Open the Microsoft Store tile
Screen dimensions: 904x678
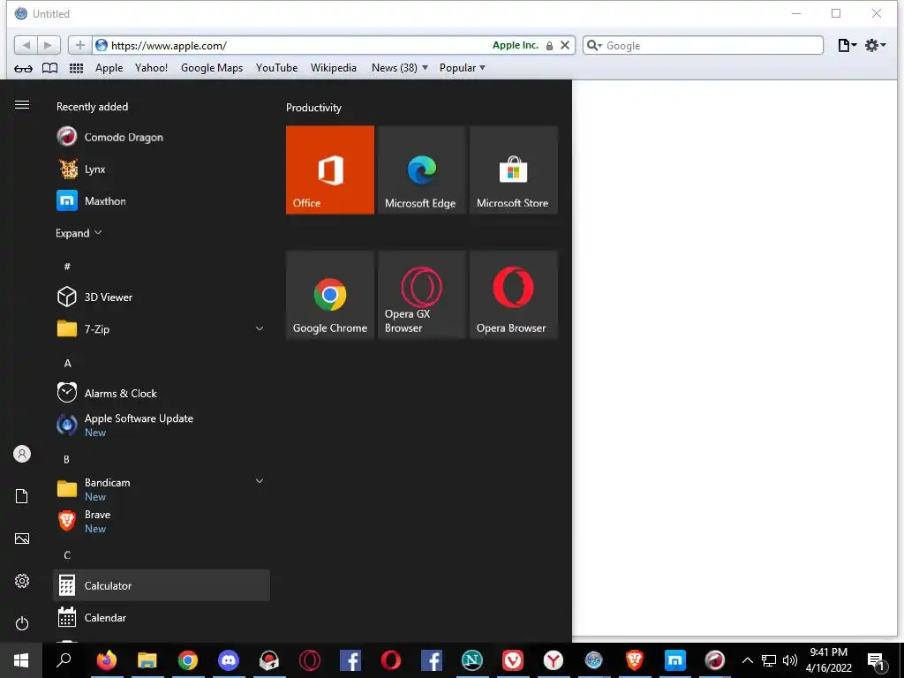coord(513,169)
